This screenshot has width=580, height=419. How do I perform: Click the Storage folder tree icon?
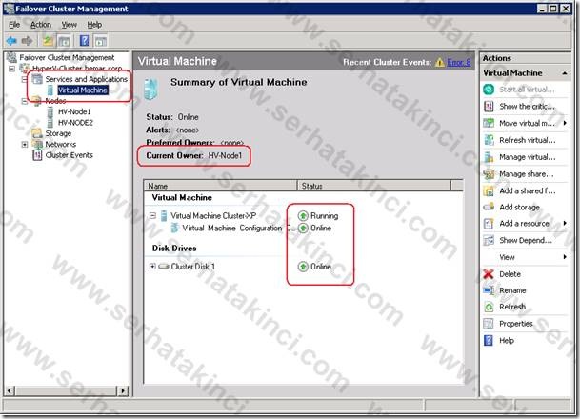pos(37,133)
